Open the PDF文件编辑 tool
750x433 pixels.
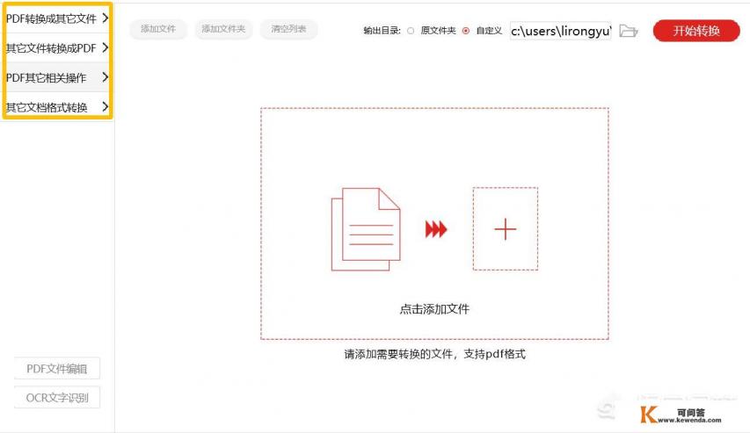(x=57, y=369)
